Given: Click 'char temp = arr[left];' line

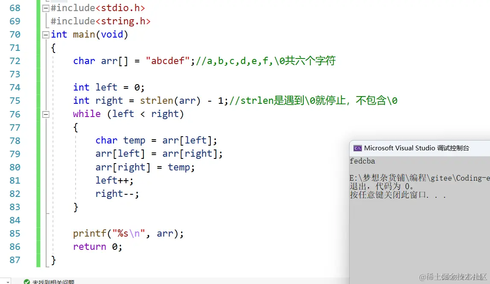Looking at the screenshot, I should click(x=156, y=141).
